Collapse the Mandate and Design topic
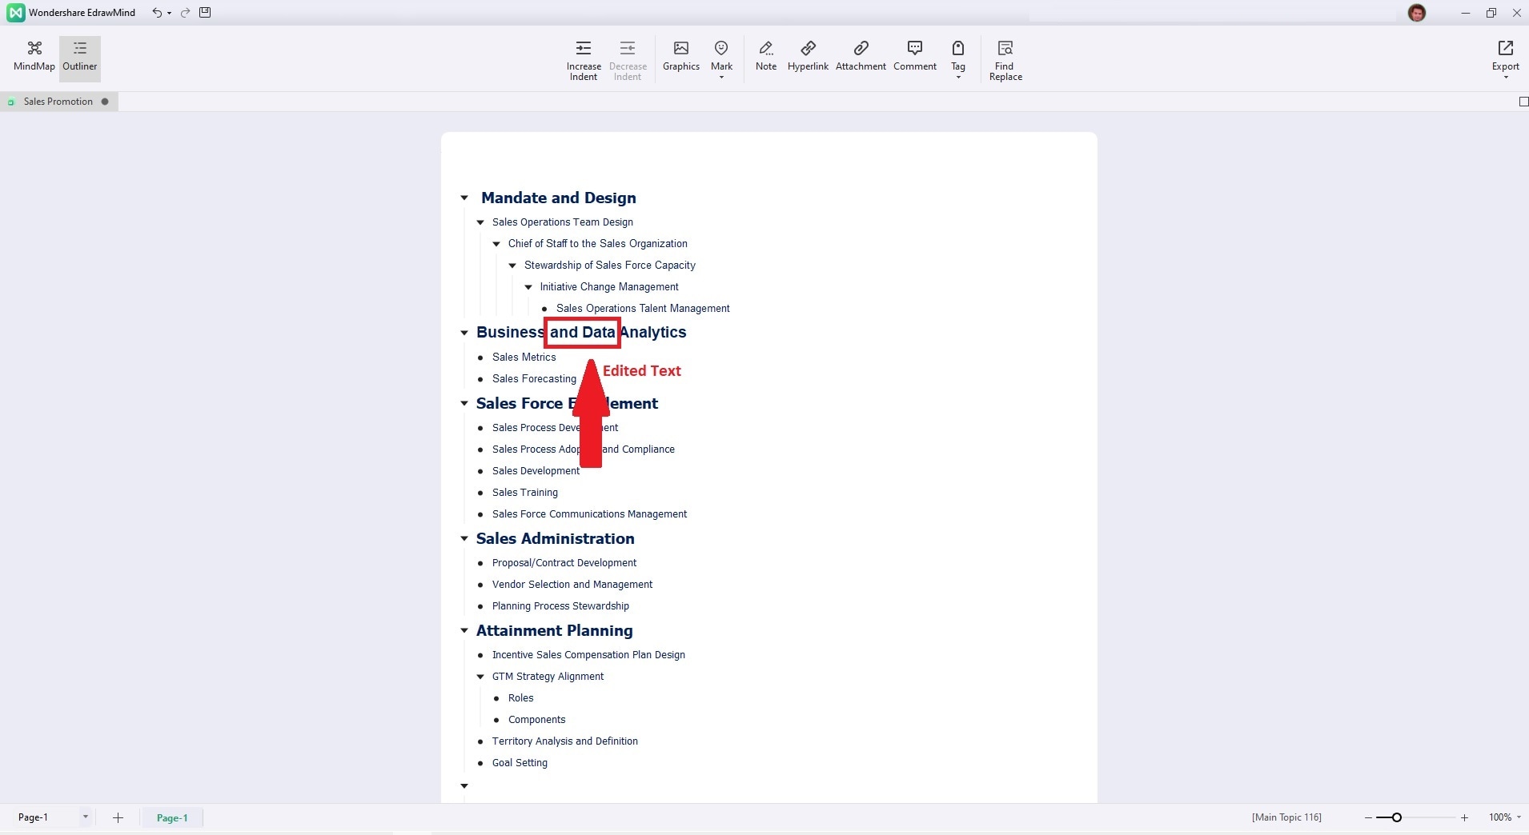The width and height of the screenshot is (1529, 835). 464,198
